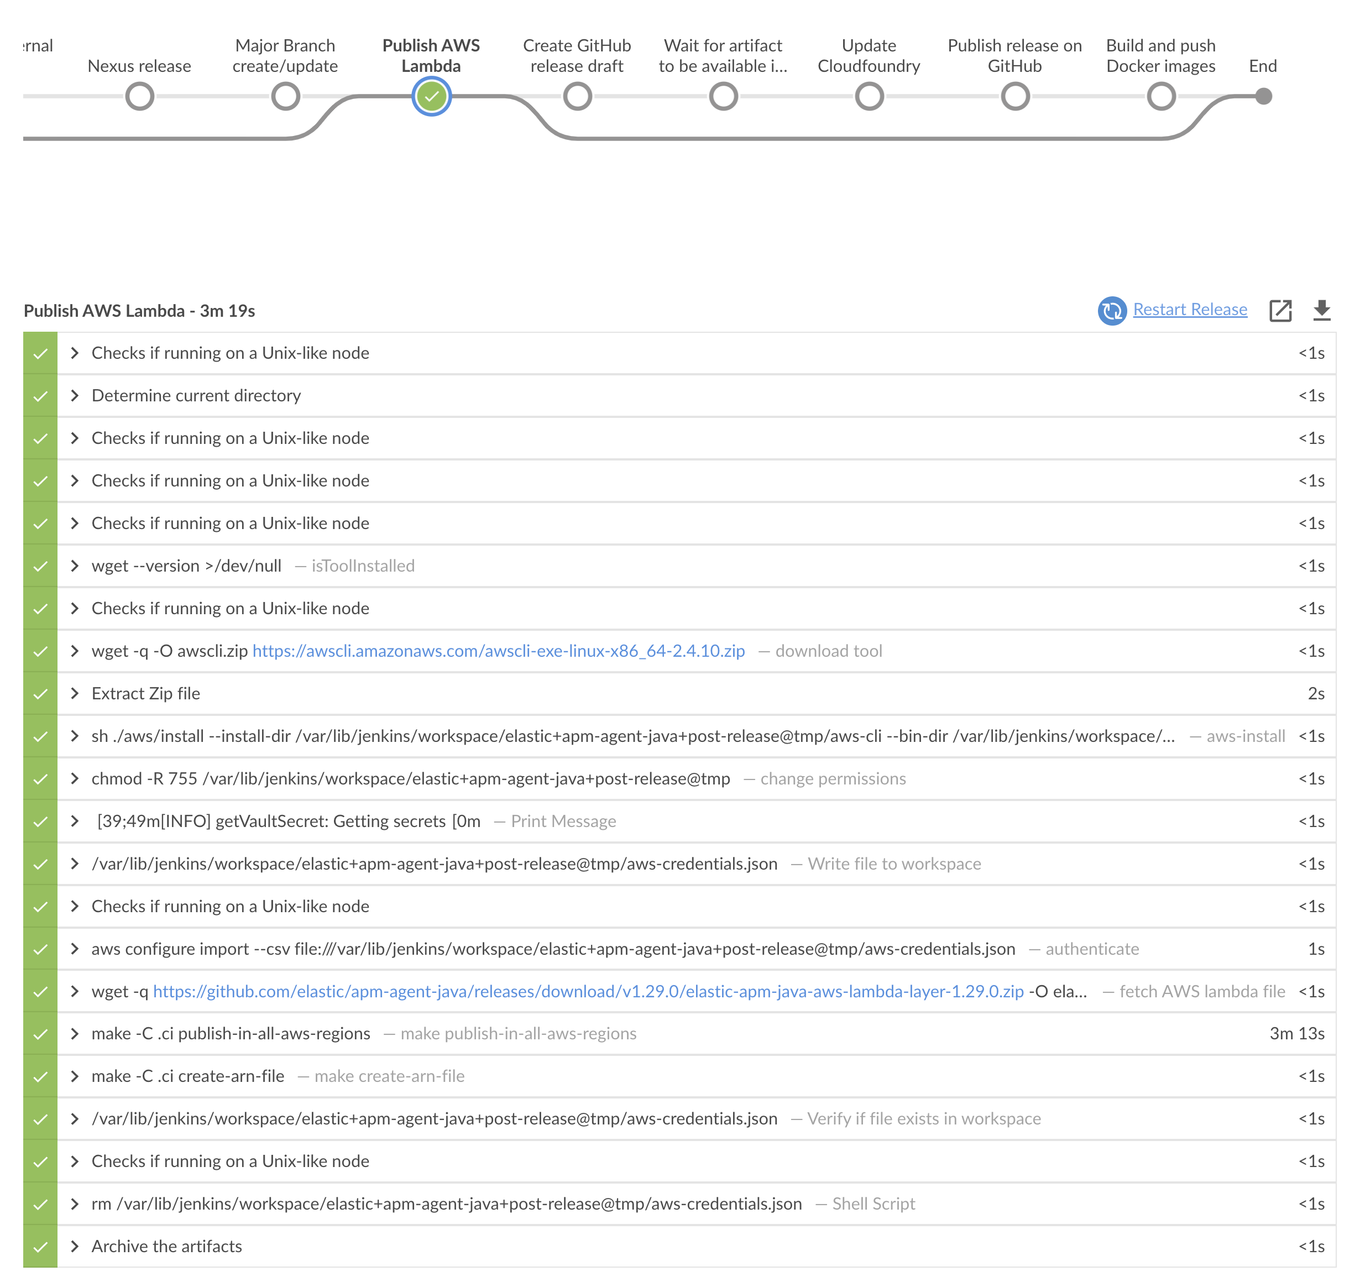Download the stage log file
Viewport: 1360px width, 1287px height.
pyautogui.click(x=1321, y=311)
